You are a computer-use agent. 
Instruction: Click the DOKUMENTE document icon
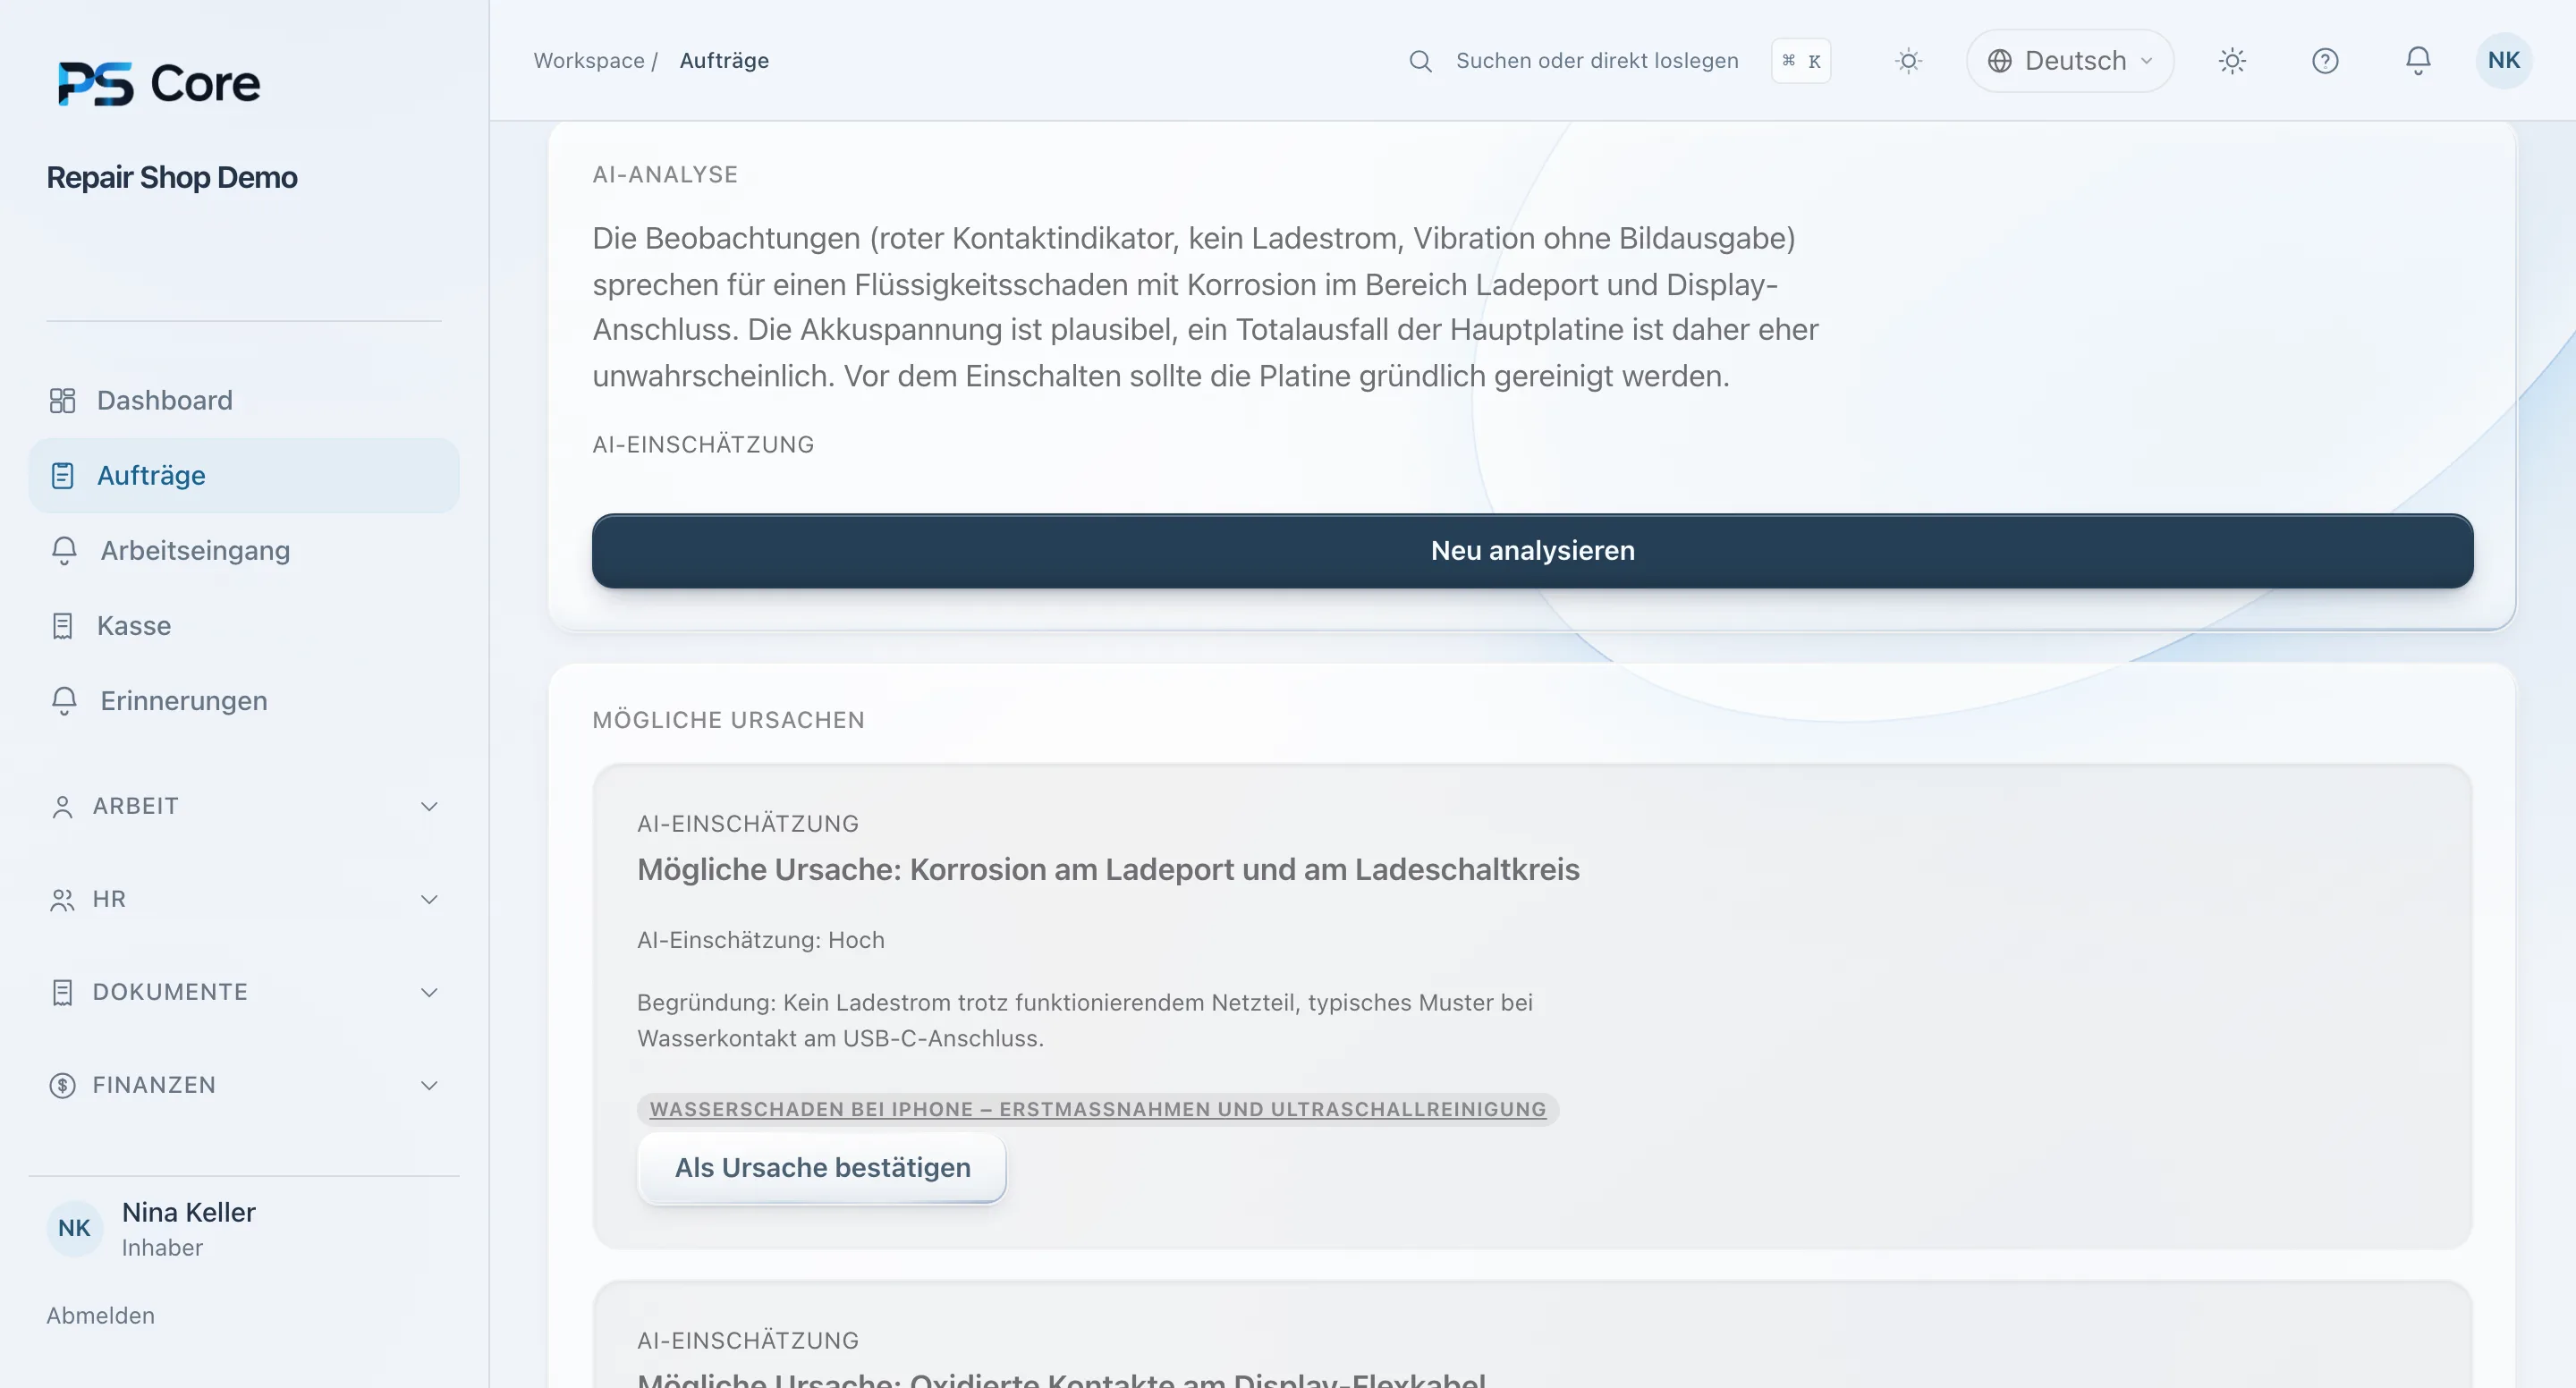62,993
